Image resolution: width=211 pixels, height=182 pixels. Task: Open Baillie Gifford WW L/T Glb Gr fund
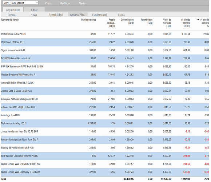[x=21, y=164]
